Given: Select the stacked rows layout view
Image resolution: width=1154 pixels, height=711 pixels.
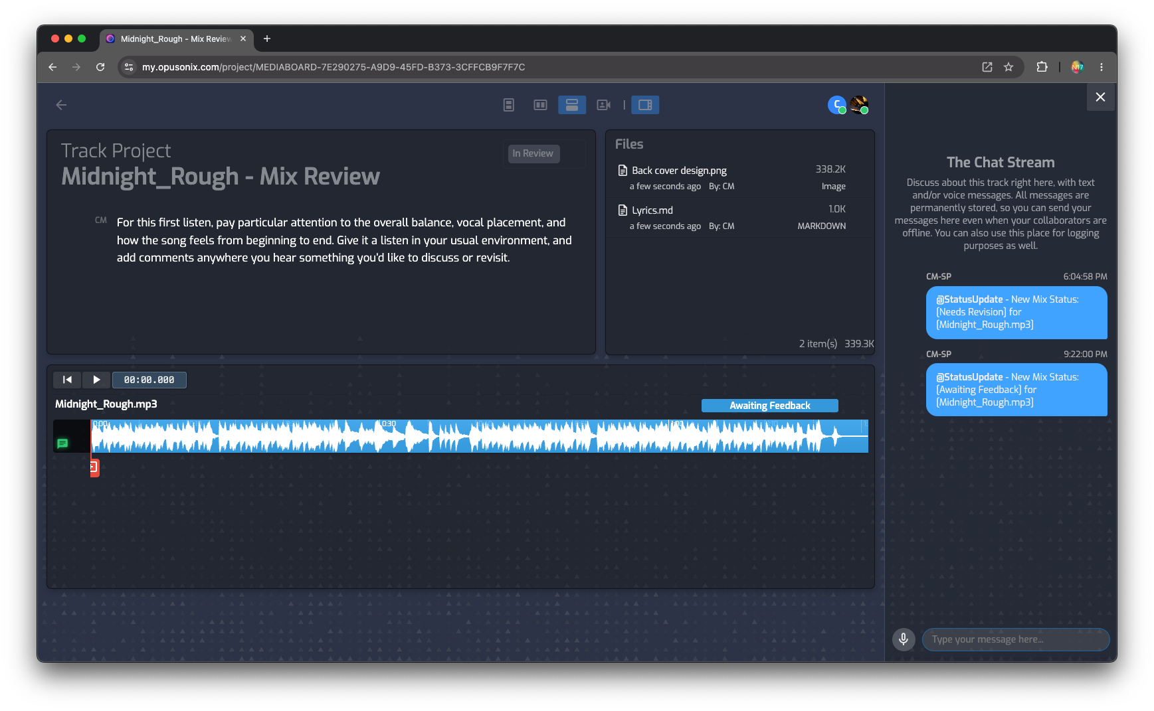Looking at the screenshot, I should click(572, 105).
